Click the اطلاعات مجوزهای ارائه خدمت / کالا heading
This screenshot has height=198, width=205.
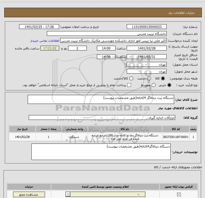coord(178,167)
